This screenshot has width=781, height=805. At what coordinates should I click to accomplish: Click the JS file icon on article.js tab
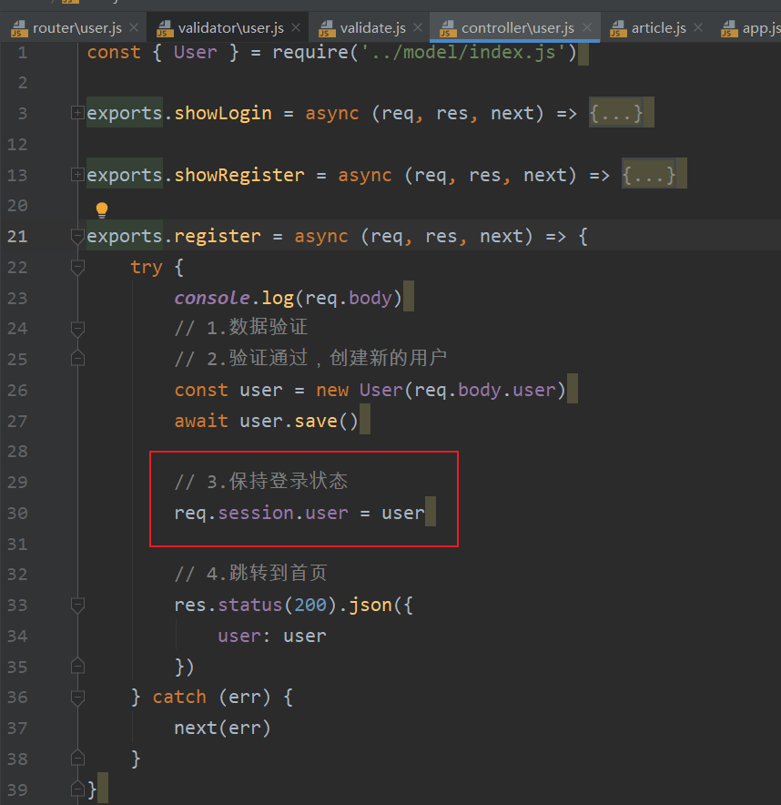click(x=618, y=28)
